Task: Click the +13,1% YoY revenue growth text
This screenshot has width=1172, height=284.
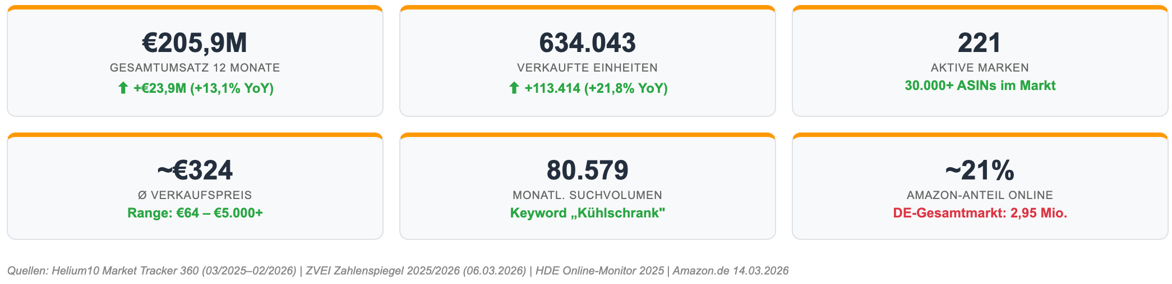Action: coord(232,88)
